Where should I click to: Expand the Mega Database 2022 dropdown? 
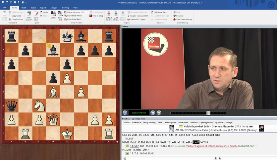pyautogui.click(x=87, y=12)
